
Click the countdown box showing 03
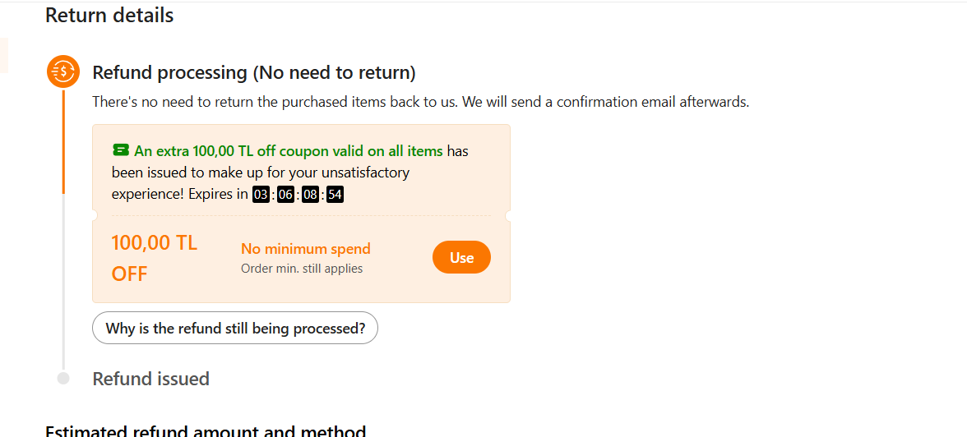[x=261, y=195]
